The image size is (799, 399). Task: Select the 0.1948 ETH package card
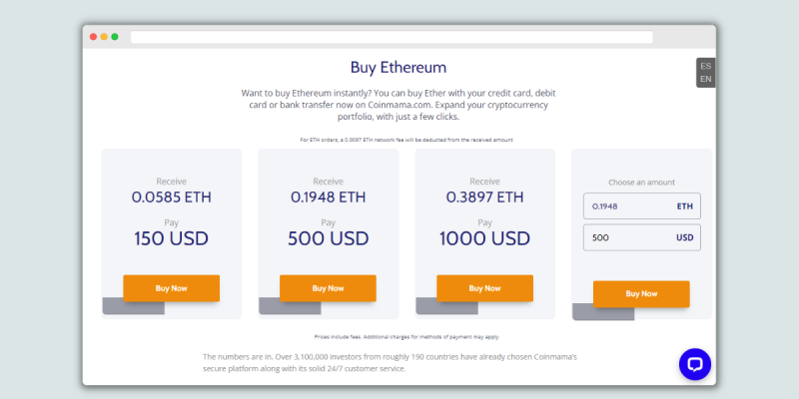pos(329,233)
